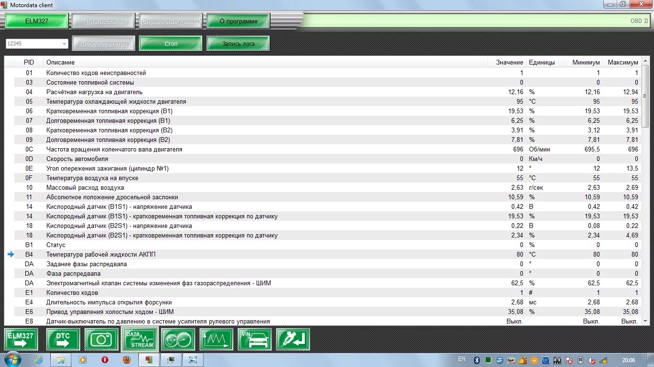Open the VIN vehicle info icon

click(255, 340)
